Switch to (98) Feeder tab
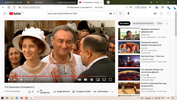This screenshot has width=177, height=100. pos(38,2)
